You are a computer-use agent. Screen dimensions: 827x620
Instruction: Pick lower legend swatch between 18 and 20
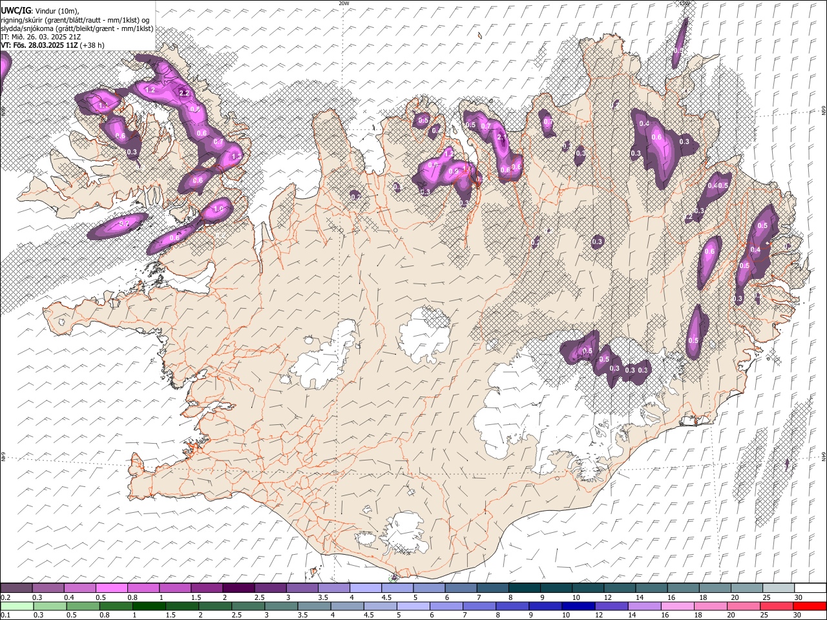[x=710, y=606]
